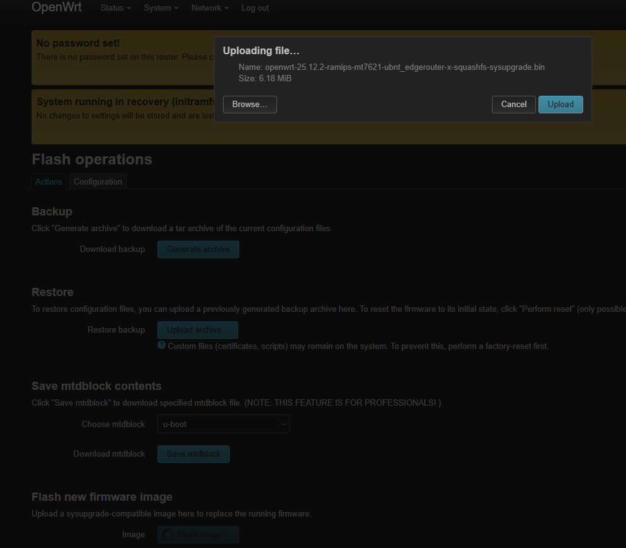Click Upload archive restore button
The width and height of the screenshot is (626, 548).
(x=198, y=330)
